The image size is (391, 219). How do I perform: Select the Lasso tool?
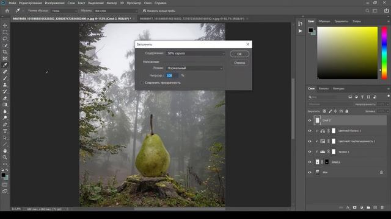[x=5, y=39]
